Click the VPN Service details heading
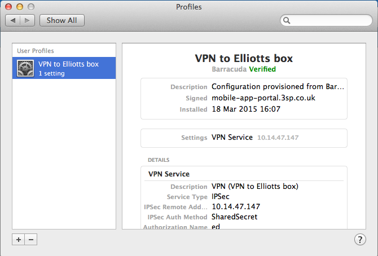This screenshot has width=378, height=256. [x=169, y=174]
